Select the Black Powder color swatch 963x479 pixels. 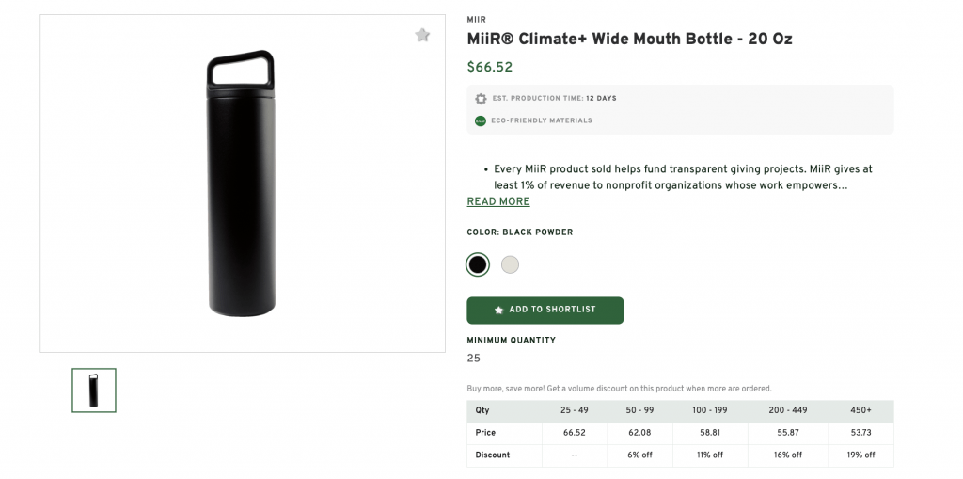[478, 264]
